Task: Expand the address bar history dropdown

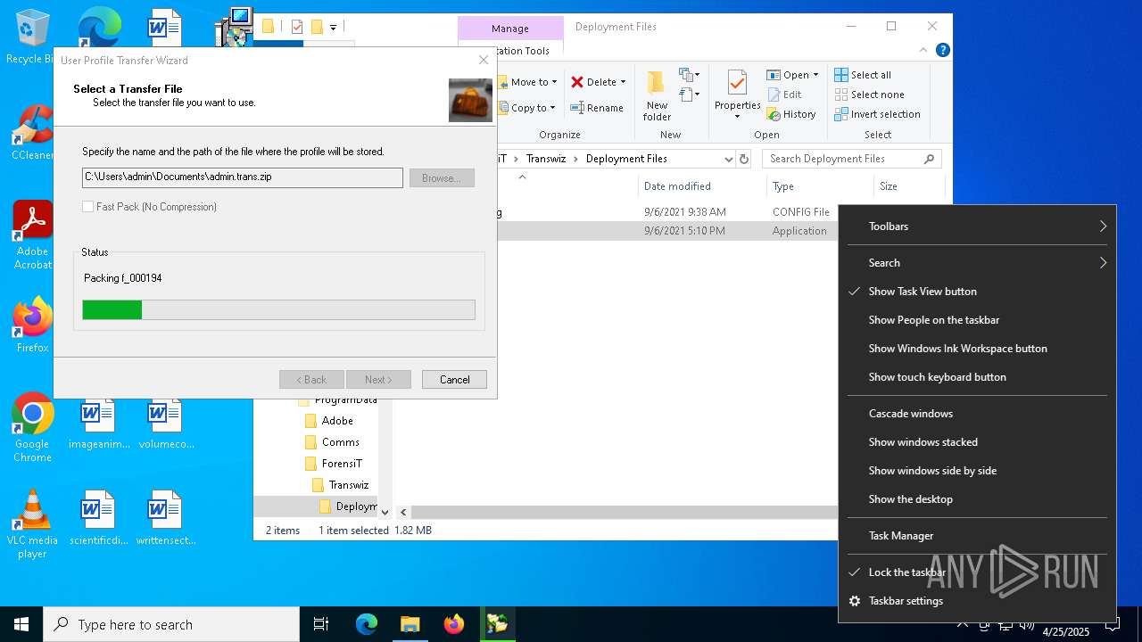Action: point(728,159)
